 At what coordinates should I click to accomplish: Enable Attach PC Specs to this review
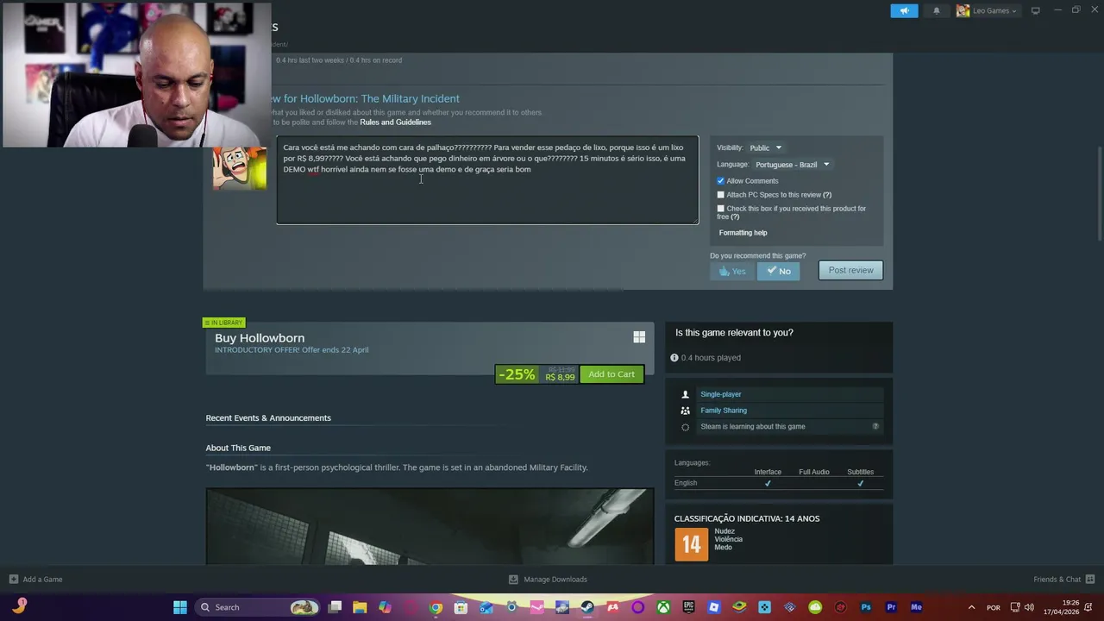[x=721, y=195]
